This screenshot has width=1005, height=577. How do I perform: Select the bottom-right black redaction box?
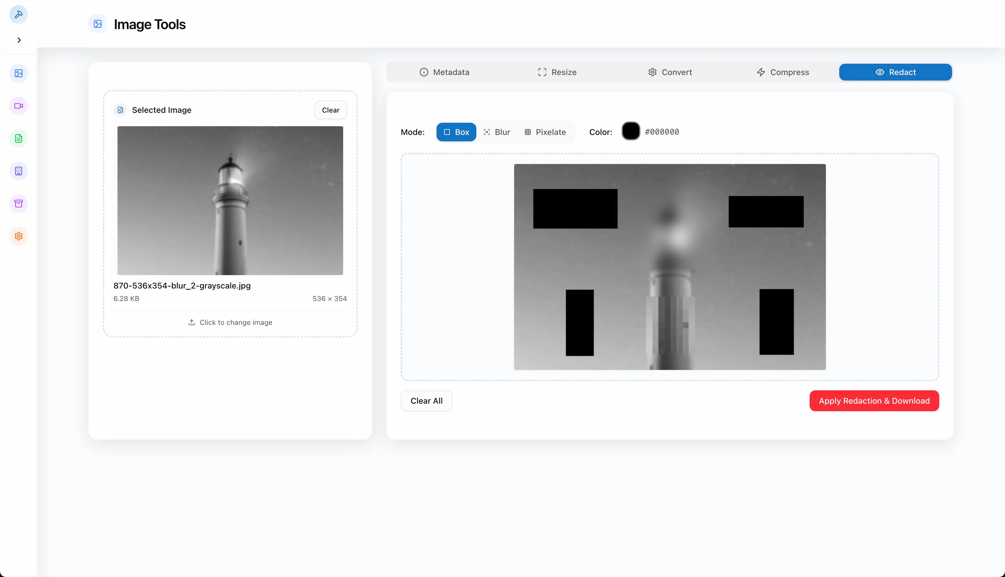point(776,322)
